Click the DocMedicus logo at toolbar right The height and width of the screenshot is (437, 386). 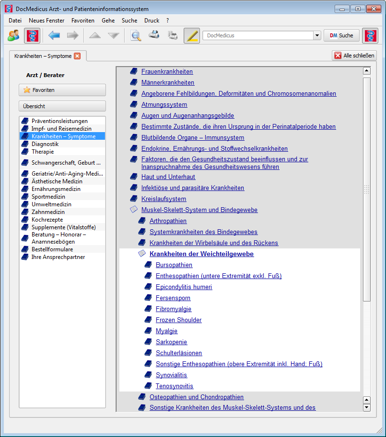point(370,36)
